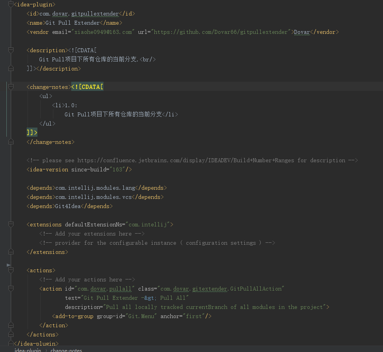Click class value com.dovar.gitextender.GitPullAllAction

coord(221,289)
